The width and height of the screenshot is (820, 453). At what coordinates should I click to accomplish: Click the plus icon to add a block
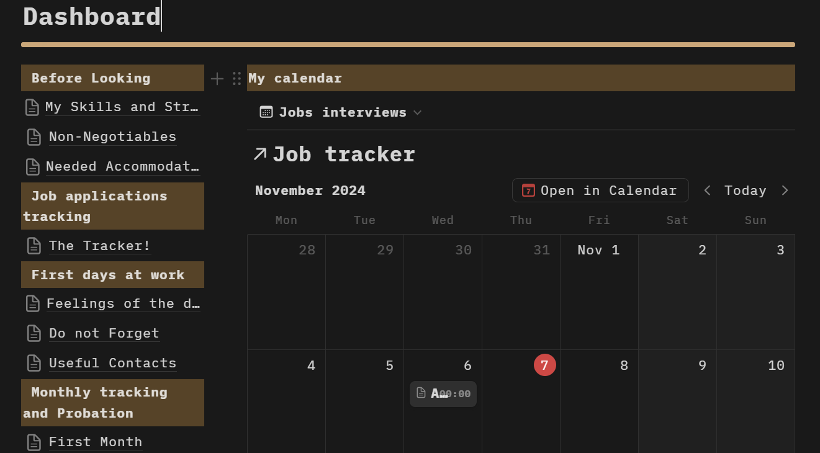(217, 79)
